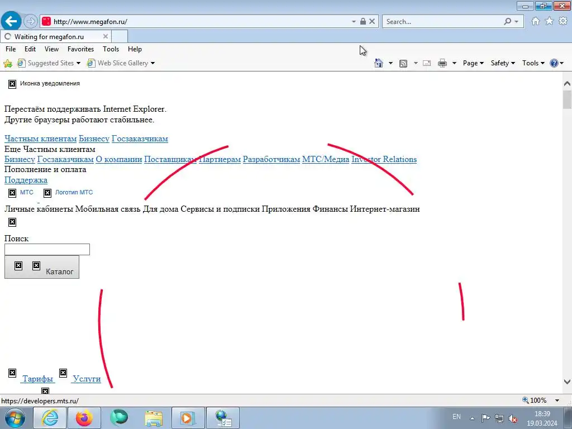This screenshot has height=429, width=572.
Task: Open the search provider dropdown arrow
Action: [516, 22]
